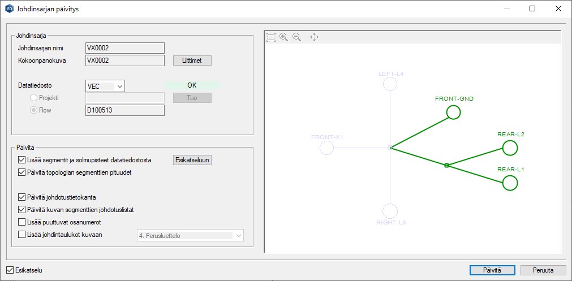Click the zoom out magnifier icon
This screenshot has height=281, width=572.
(296, 37)
